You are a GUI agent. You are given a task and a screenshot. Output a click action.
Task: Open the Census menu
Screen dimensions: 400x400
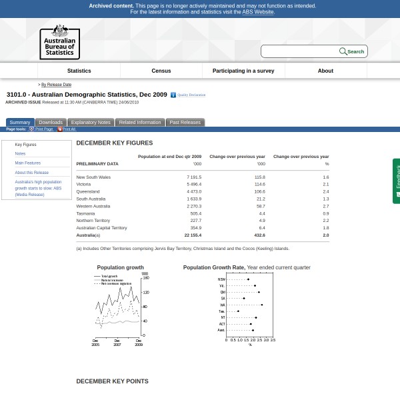[161, 71]
